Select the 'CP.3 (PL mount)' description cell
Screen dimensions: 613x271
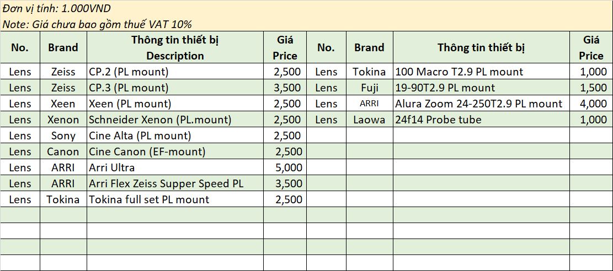175,88
